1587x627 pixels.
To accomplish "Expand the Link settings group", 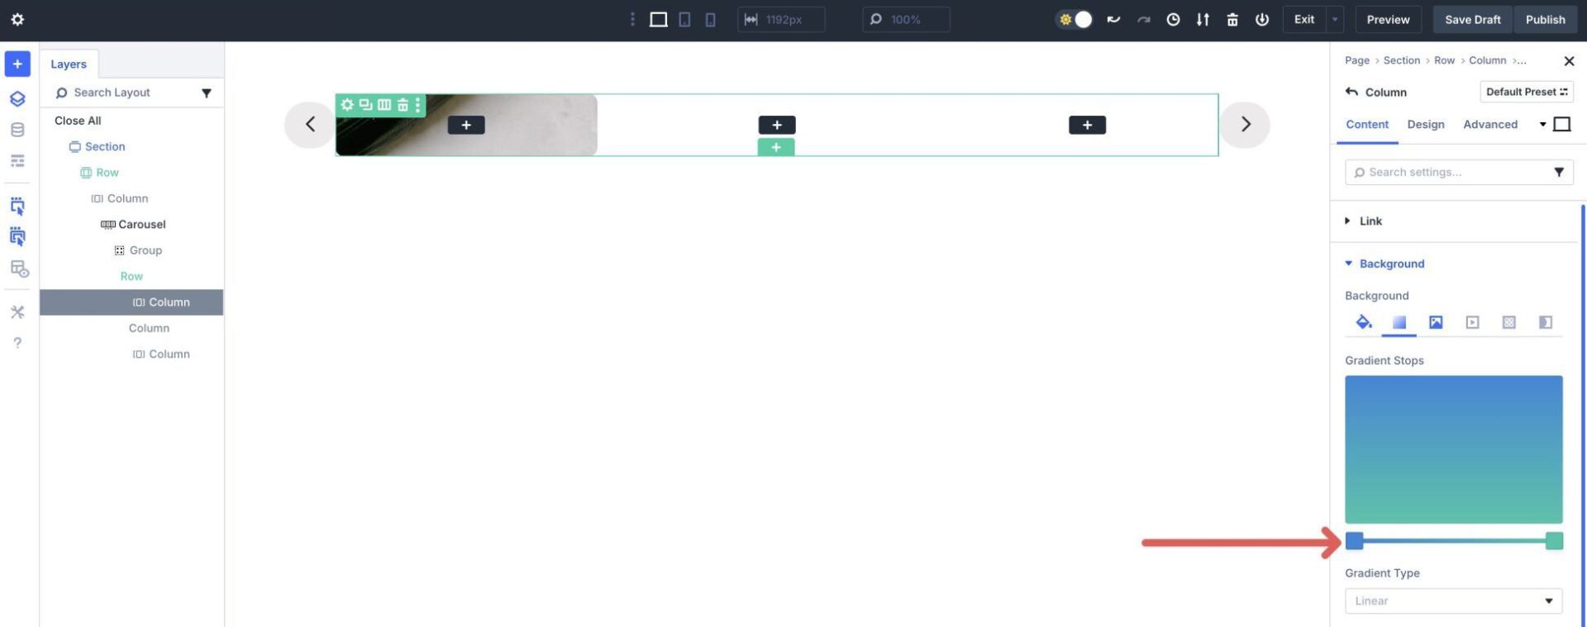I will (x=1370, y=221).
